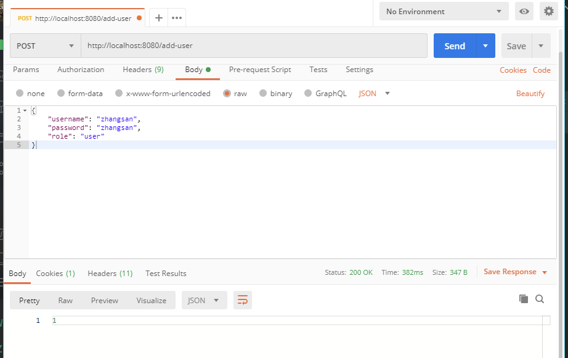Open the request Settings tab

pyautogui.click(x=359, y=70)
